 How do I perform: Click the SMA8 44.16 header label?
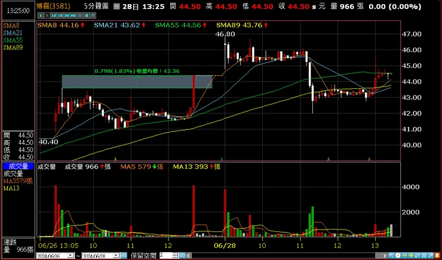pos(59,25)
